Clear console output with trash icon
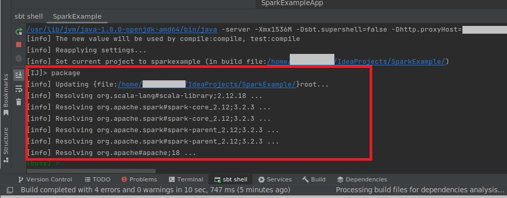Screen dimensions: 507x198 19,102
